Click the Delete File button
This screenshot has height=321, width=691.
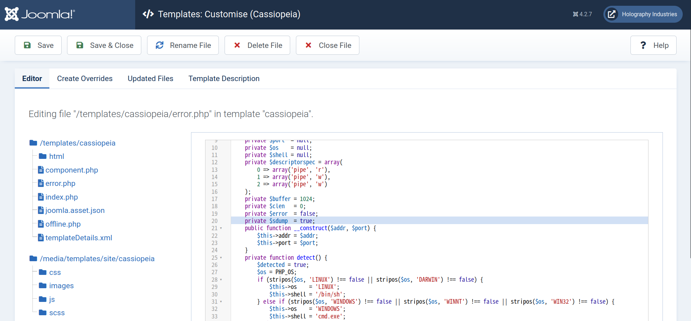click(x=257, y=45)
